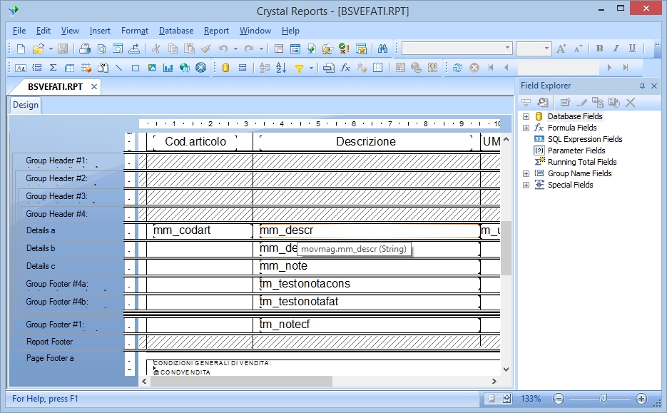Open the Report menu
Image resolution: width=667 pixels, height=413 pixels.
[x=216, y=31]
